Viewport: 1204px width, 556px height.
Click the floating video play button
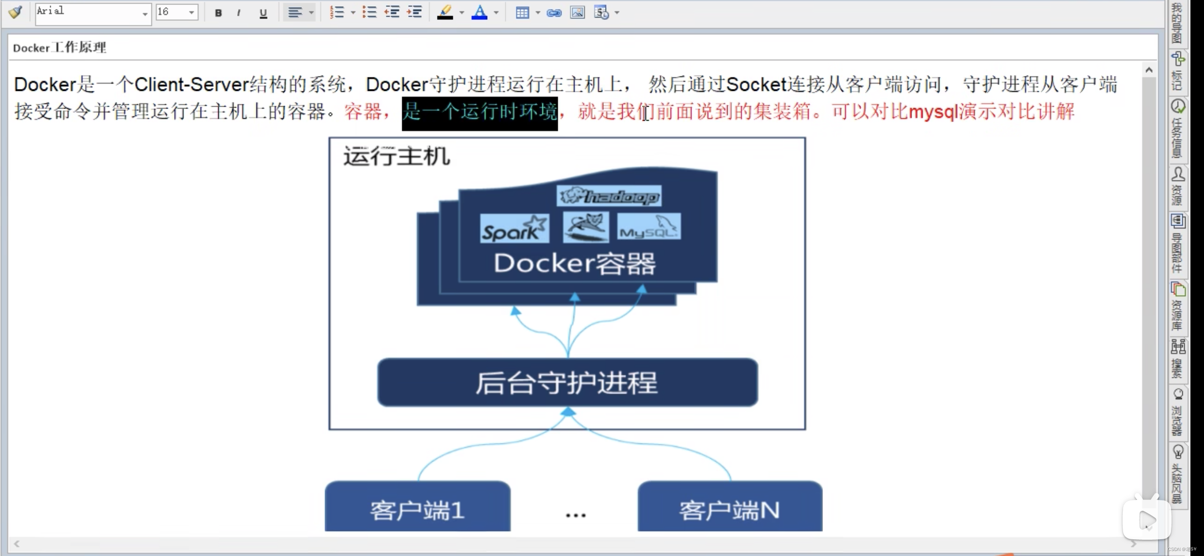click(x=1147, y=519)
